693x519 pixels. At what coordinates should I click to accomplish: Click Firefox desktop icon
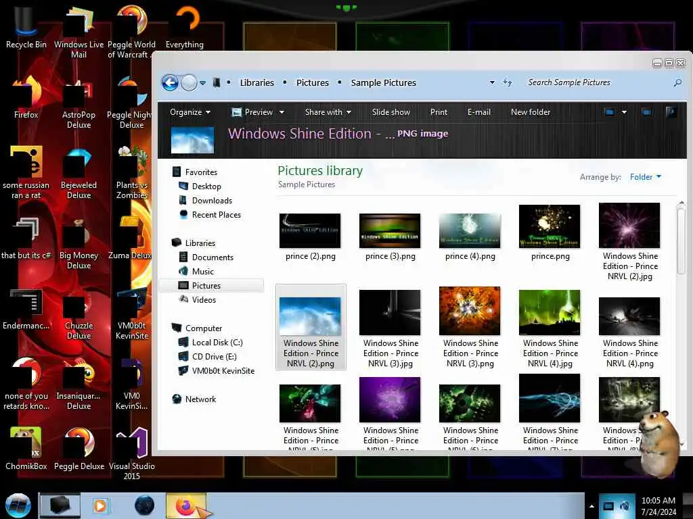(26, 98)
